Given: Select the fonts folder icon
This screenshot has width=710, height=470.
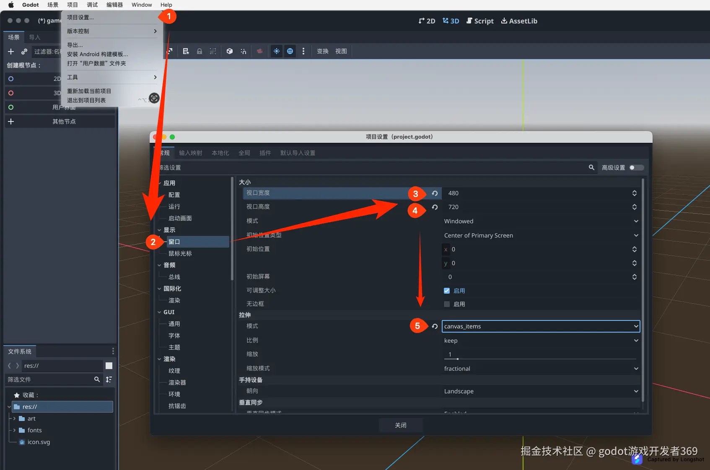Looking at the screenshot, I should pos(22,430).
